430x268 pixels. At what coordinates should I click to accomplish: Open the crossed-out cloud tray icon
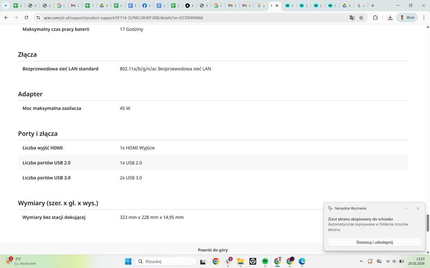point(379,262)
